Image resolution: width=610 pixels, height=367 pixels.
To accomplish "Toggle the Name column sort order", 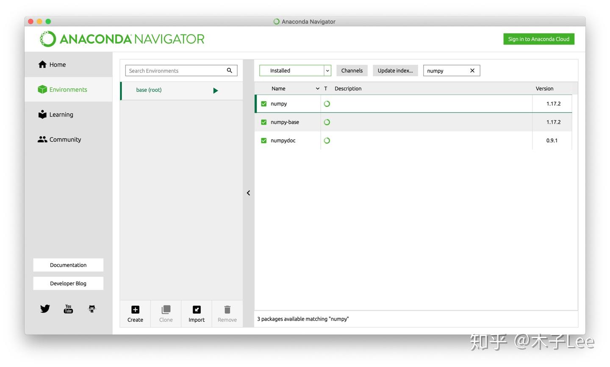I will (318, 88).
